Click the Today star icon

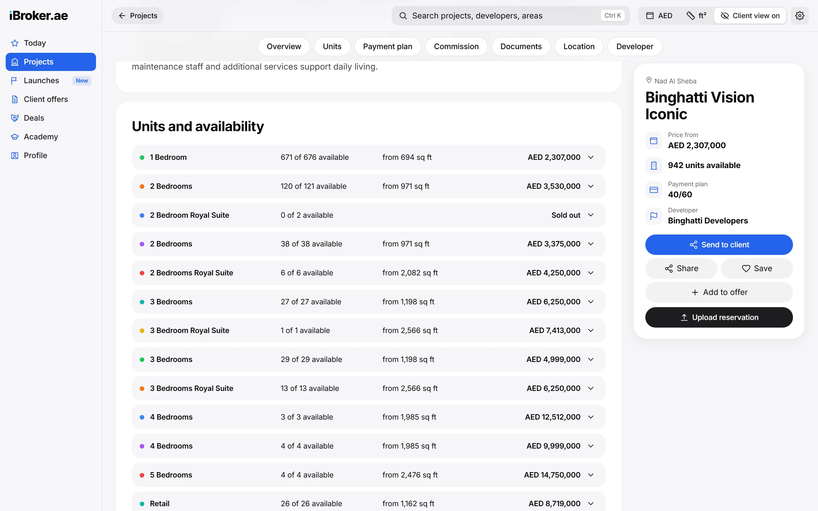tap(14, 43)
